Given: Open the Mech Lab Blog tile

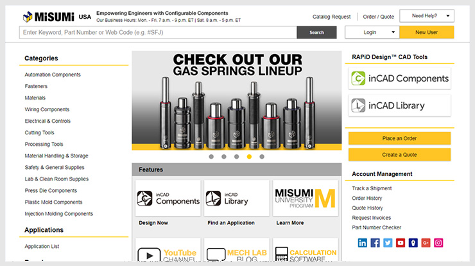Looking at the screenshot, I should coord(237,250).
